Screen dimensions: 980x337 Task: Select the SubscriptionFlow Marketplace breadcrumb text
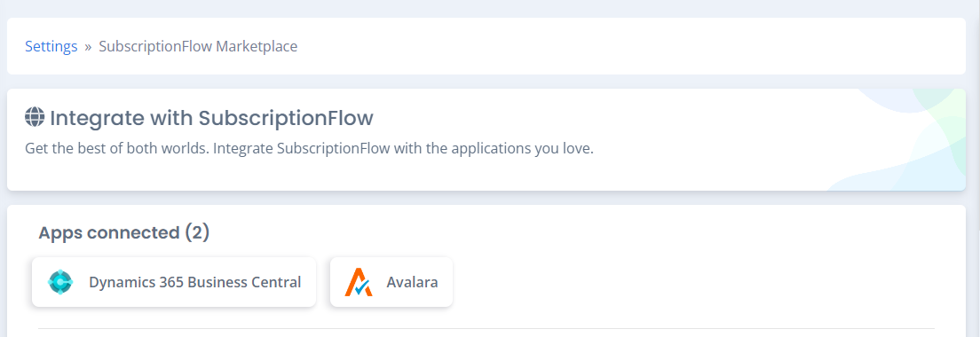[x=198, y=46]
